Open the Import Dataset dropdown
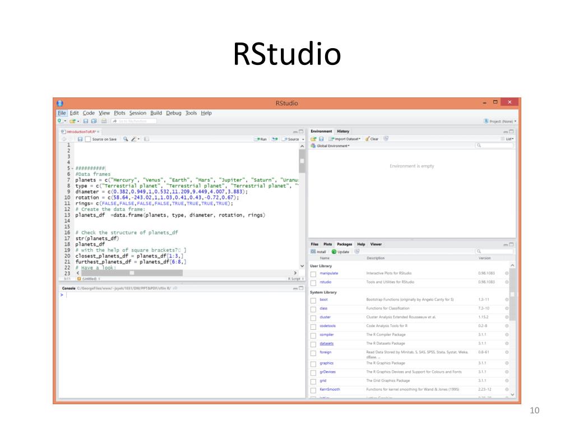574x430 pixels. (344, 139)
